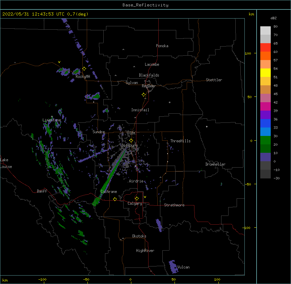Viewport: 291px width, 284px height.
Task: Click the yellow diamond marker above Calgary
Action: pyautogui.click(x=137, y=199)
